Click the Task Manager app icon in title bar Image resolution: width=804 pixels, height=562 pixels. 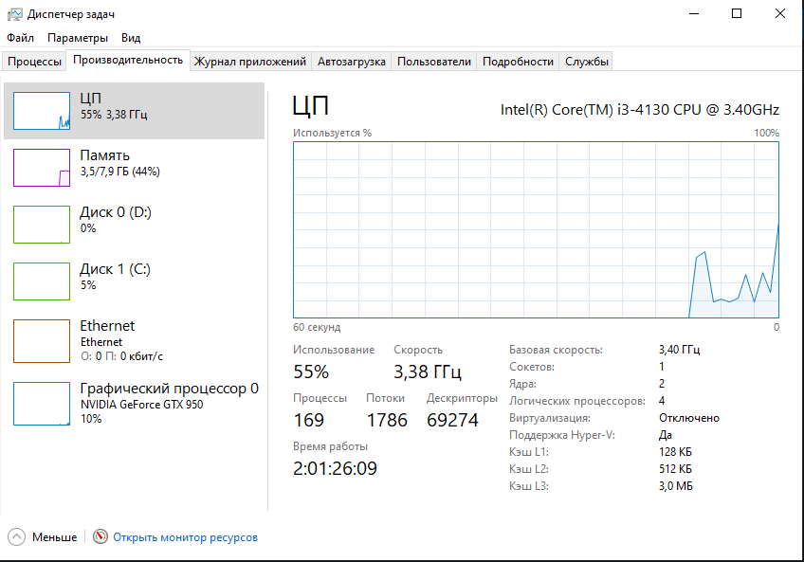tap(14, 14)
